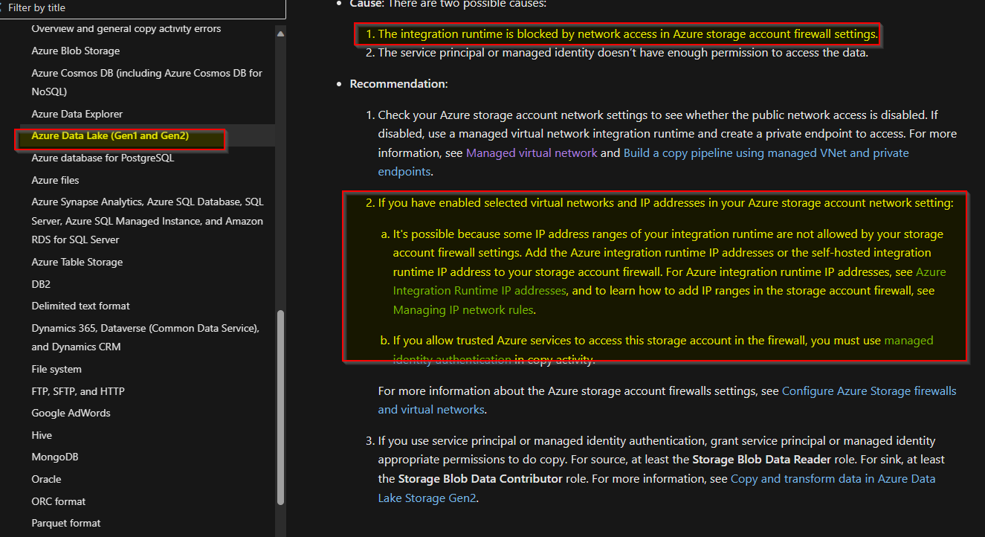Click 'The integration runtime is blocked' cause line
The image size is (985, 537).
627,34
